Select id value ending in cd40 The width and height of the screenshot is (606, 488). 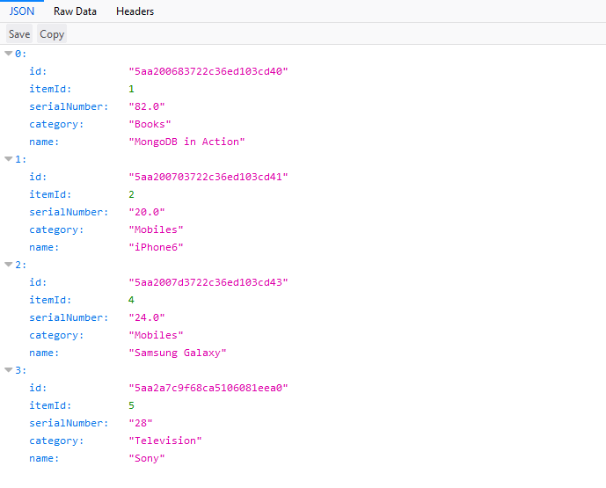point(208,71)
